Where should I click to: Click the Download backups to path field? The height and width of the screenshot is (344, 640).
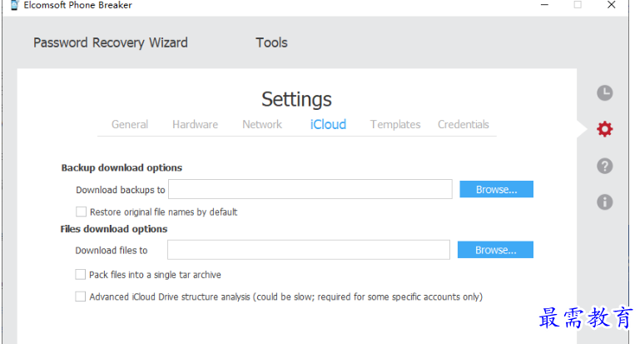pos(310,189)
